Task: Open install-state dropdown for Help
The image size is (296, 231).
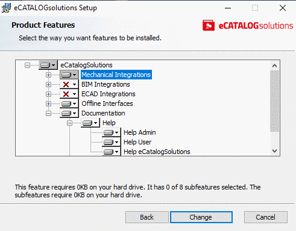Action: [90, 123]
